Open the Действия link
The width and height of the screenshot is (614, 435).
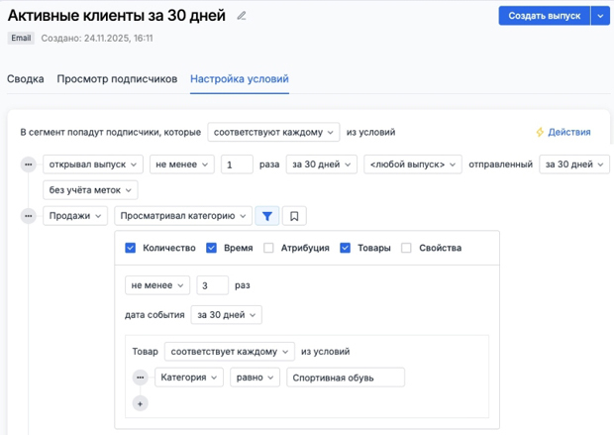point(563,132)
